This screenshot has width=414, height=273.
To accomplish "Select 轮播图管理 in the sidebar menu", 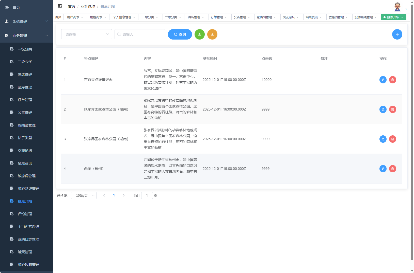I will [x=26, y=125].
